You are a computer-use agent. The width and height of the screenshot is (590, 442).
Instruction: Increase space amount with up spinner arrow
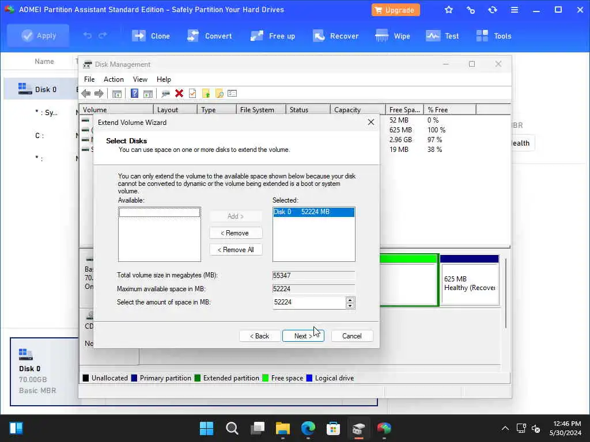tap(350, 300)
